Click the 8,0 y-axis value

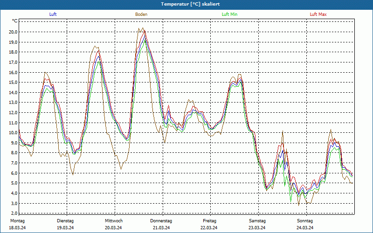pyautogui.click(x=14, y=153)
